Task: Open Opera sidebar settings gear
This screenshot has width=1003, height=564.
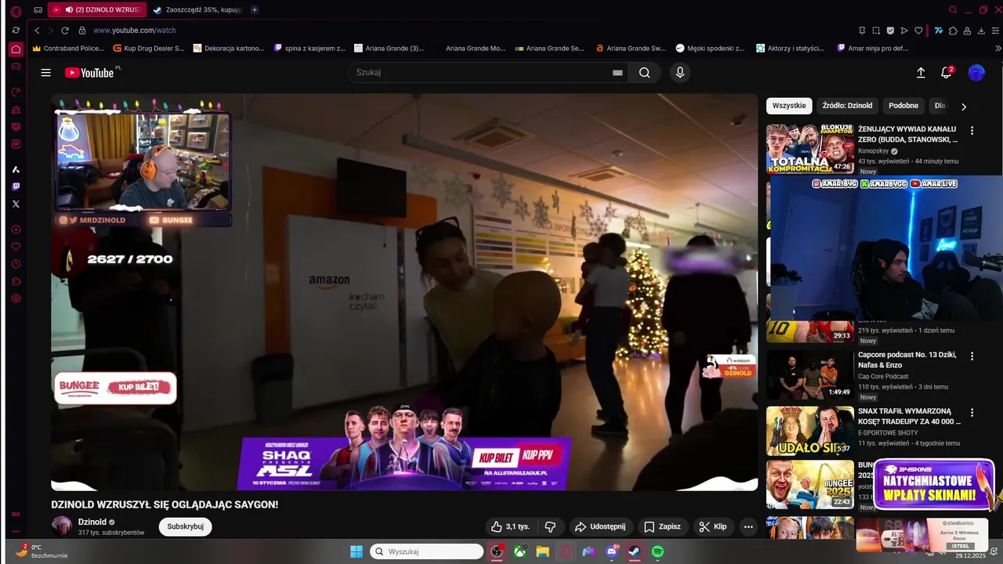Action: tap(16, 298)
